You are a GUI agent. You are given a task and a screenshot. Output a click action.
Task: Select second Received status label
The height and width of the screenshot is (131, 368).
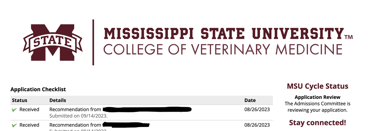pos(29,125)
